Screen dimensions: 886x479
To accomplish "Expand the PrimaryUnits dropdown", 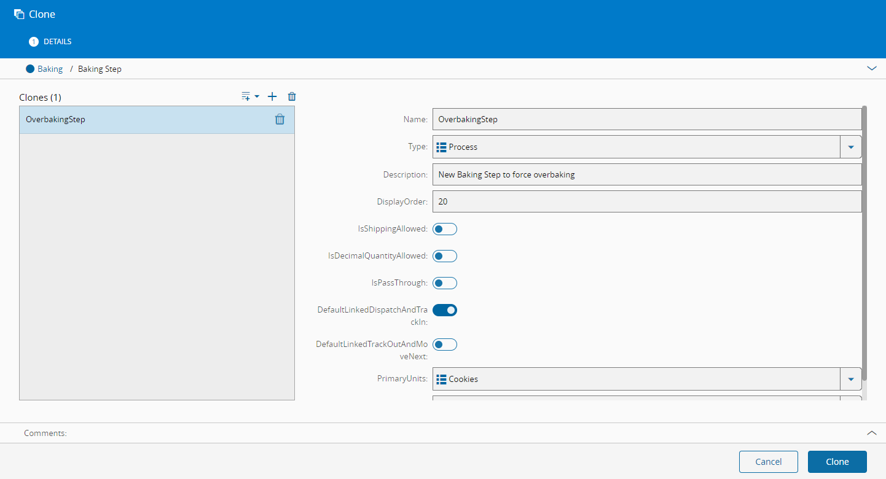I will (851, 380).
